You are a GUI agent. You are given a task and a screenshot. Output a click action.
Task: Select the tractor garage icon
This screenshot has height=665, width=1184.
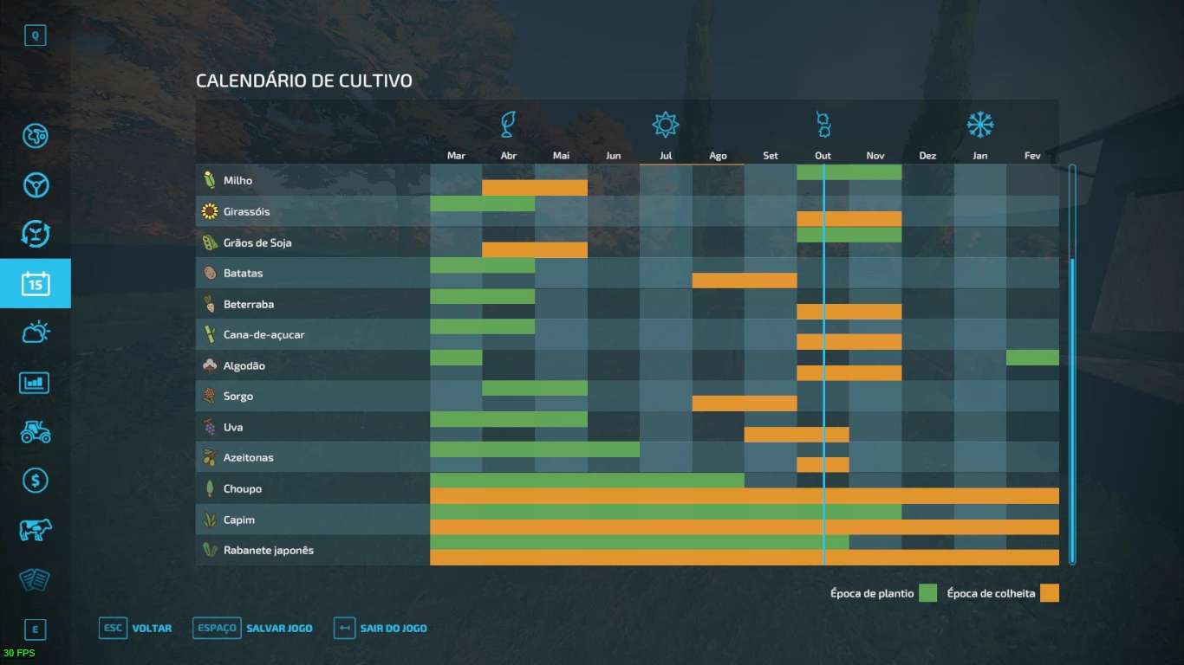point(36,431)
